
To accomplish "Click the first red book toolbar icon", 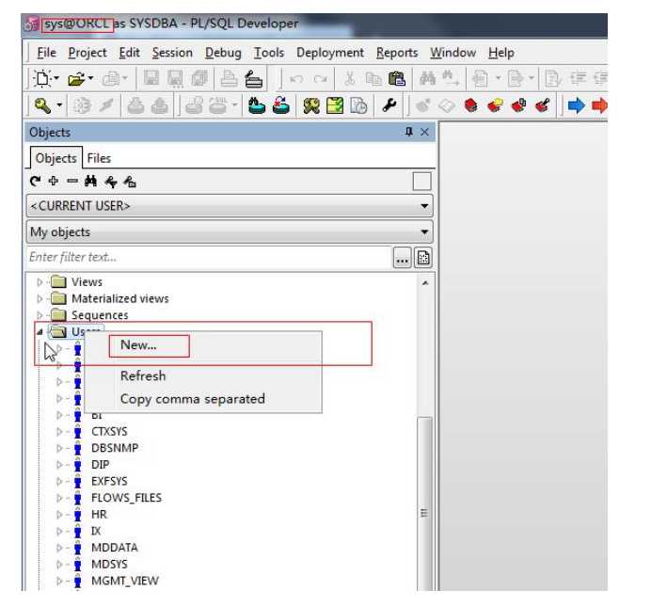I will pyautogui.click(x=470, y=105).
